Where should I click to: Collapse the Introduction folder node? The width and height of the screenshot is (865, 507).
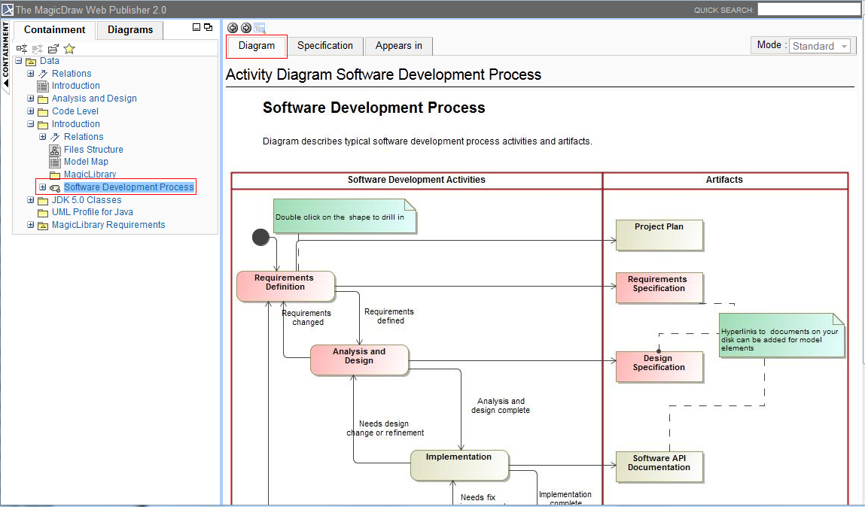31,124
